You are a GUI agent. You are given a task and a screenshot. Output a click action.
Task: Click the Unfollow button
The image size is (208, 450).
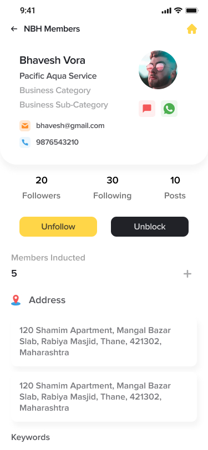click(58, 227)
